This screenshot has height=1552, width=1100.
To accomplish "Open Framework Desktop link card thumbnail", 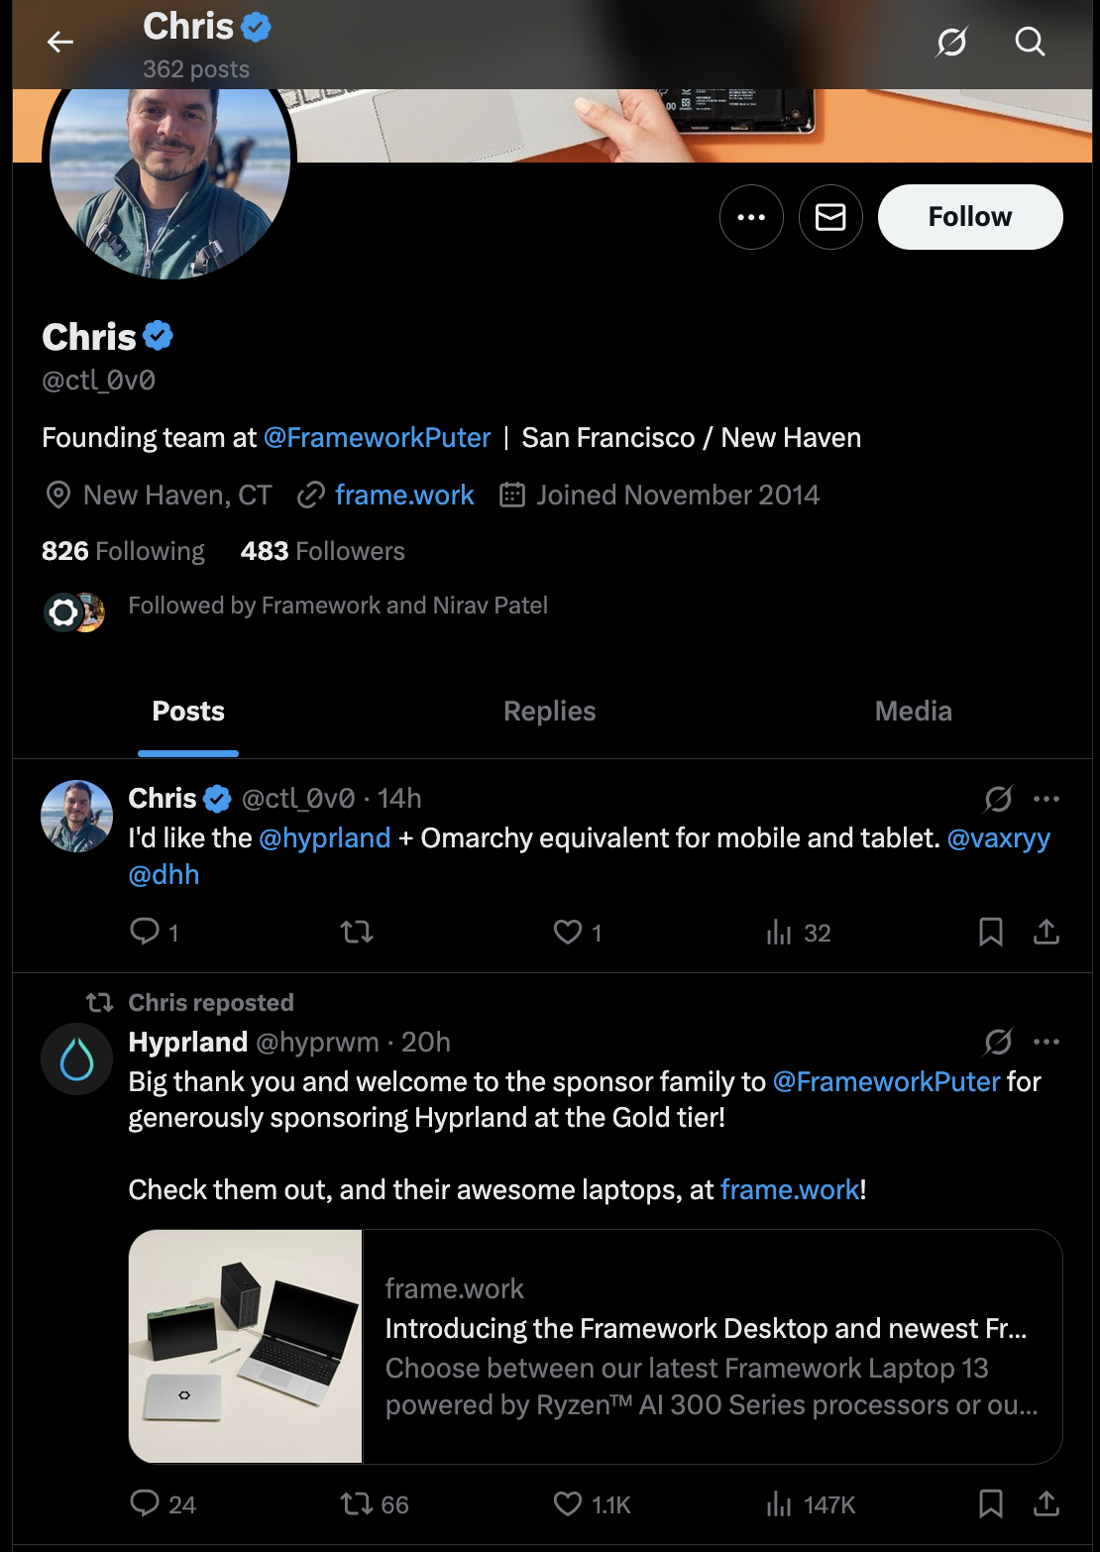I will [246, 1346].
